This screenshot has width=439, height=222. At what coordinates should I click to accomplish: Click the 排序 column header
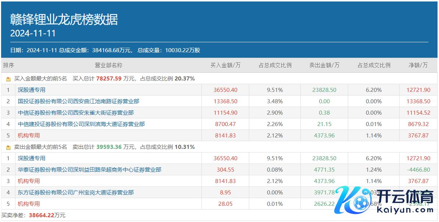[8, 65]
